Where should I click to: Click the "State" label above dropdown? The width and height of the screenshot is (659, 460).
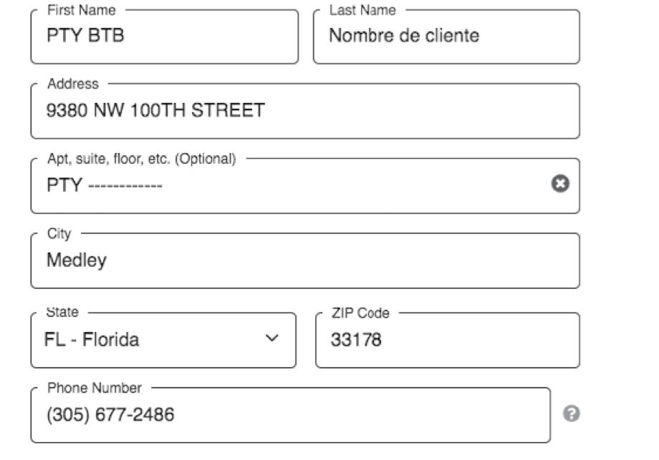tap(62, 312)
